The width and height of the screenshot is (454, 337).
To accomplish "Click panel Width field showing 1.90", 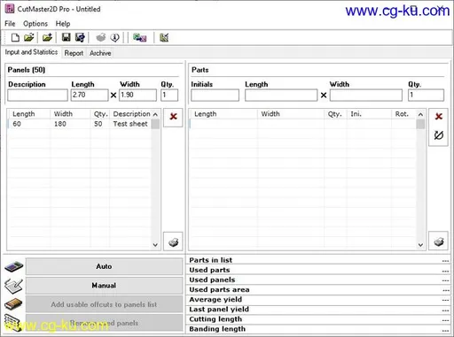I will [x=137, y=96].
